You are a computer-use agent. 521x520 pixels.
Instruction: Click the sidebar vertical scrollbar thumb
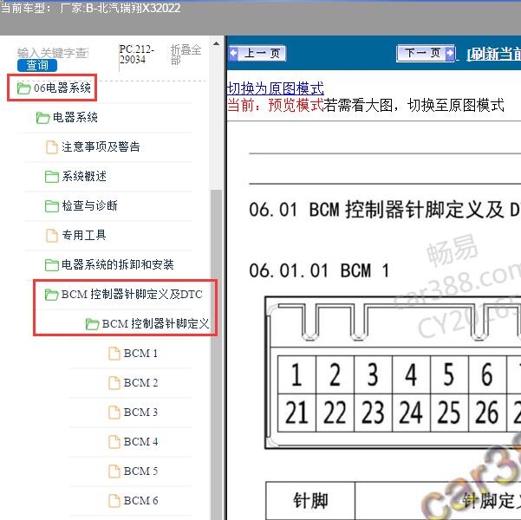[217, 354]
